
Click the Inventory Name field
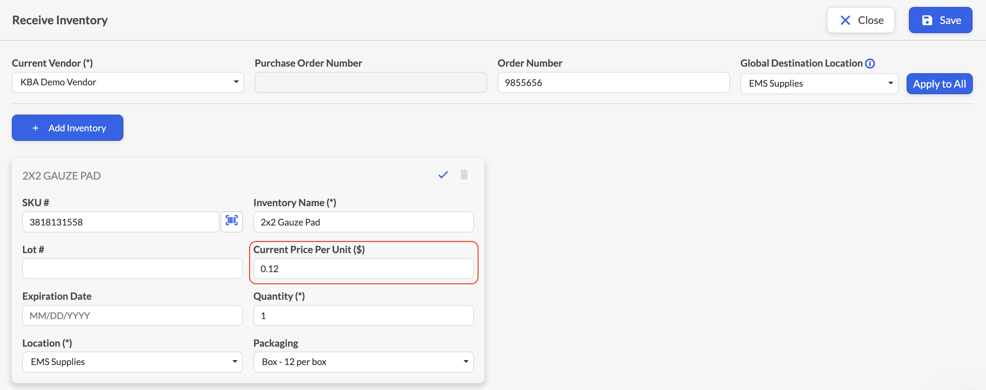[x=363, y=222]
